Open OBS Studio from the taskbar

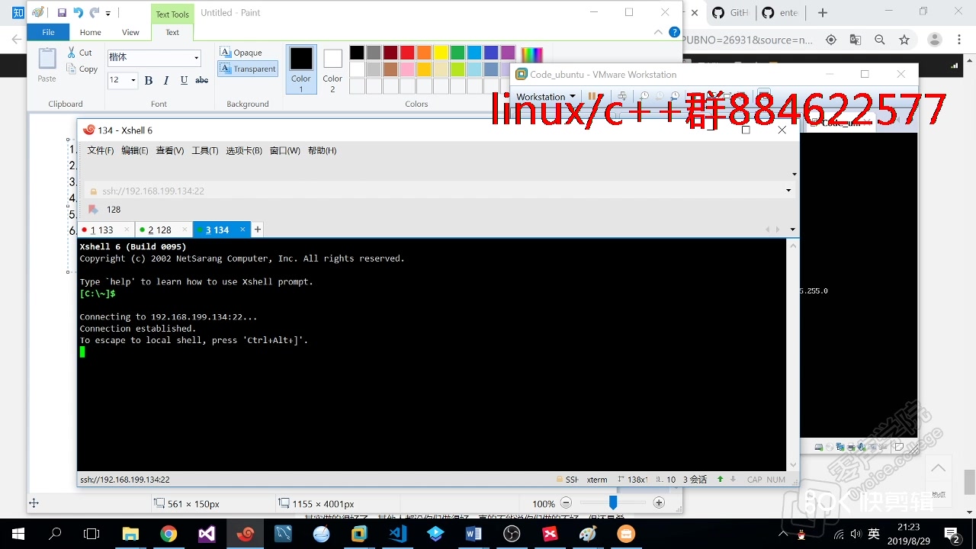click(x=512, y=534)
